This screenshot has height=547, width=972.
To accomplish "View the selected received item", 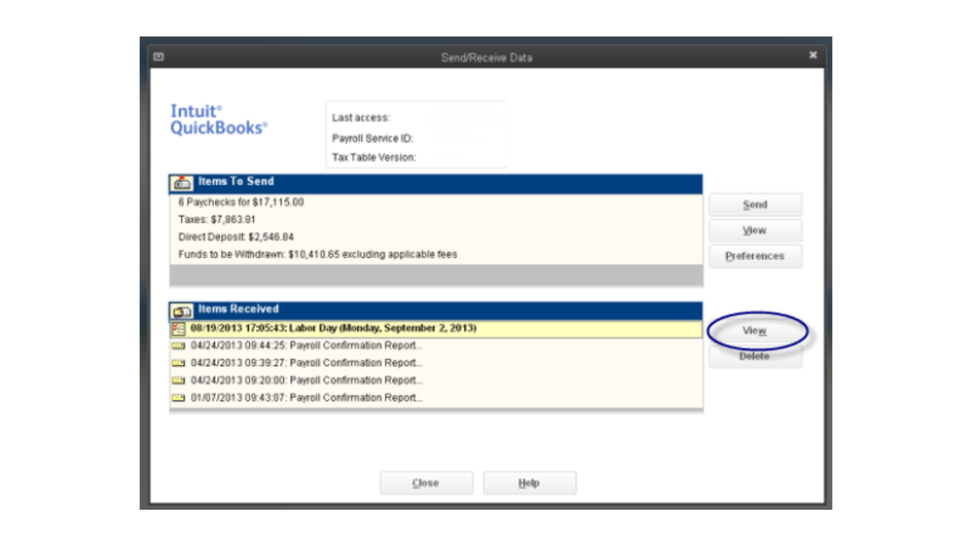I will [x=755, y=331].
